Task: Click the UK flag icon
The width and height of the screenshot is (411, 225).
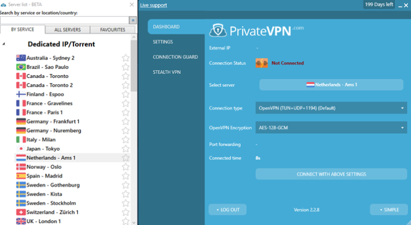Action: point(21,221)
